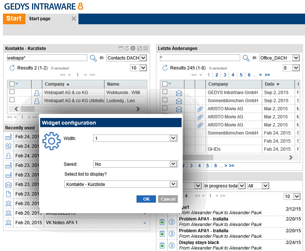Click right scroll arrow in Kontakte - Kurzliste table
This screenshot has height=251, width=305.
pyautogui.click(x=138, y=109)
